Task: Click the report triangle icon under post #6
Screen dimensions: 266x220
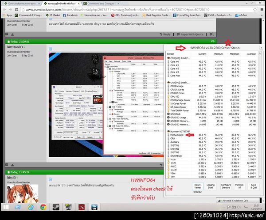Action: click(12, 165)
